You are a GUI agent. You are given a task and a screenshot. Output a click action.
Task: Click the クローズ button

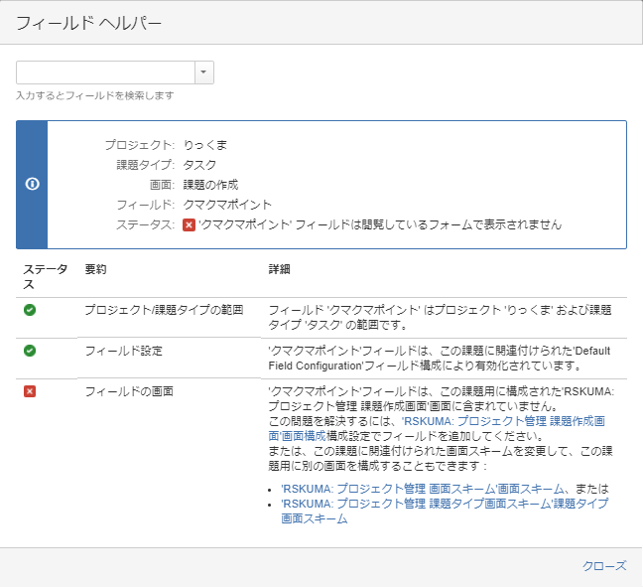(x=604, y=566)
